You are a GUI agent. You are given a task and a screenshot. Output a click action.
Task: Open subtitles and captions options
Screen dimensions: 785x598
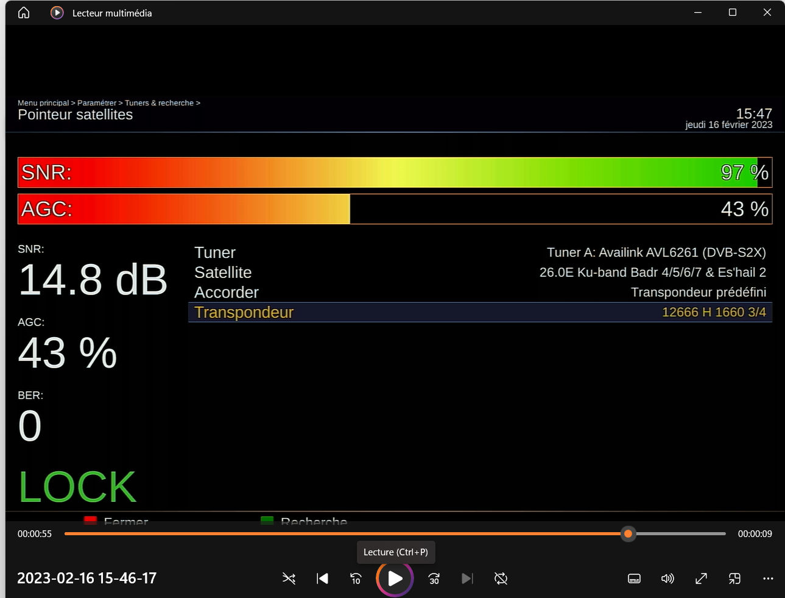pos(634,578)
